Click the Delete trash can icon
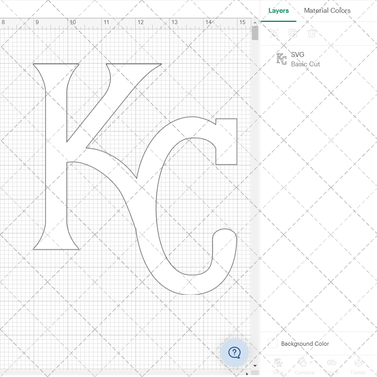This screenshot has height=377, width=377. tap(311, 33)
